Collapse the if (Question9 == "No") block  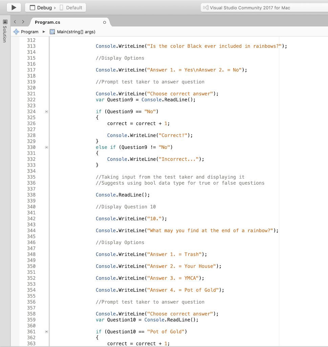click(x=46, y=111)
